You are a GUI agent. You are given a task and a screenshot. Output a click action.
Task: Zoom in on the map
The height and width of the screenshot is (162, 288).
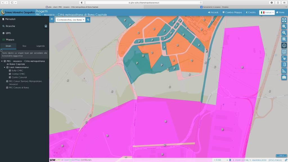284,26
